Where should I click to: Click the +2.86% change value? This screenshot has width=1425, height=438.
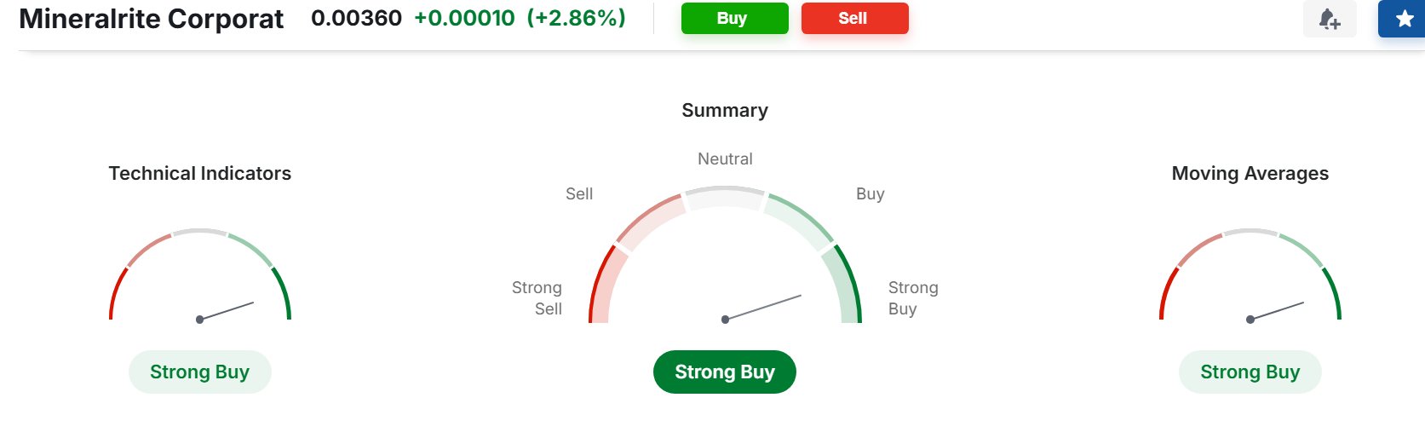click(577, 18)
